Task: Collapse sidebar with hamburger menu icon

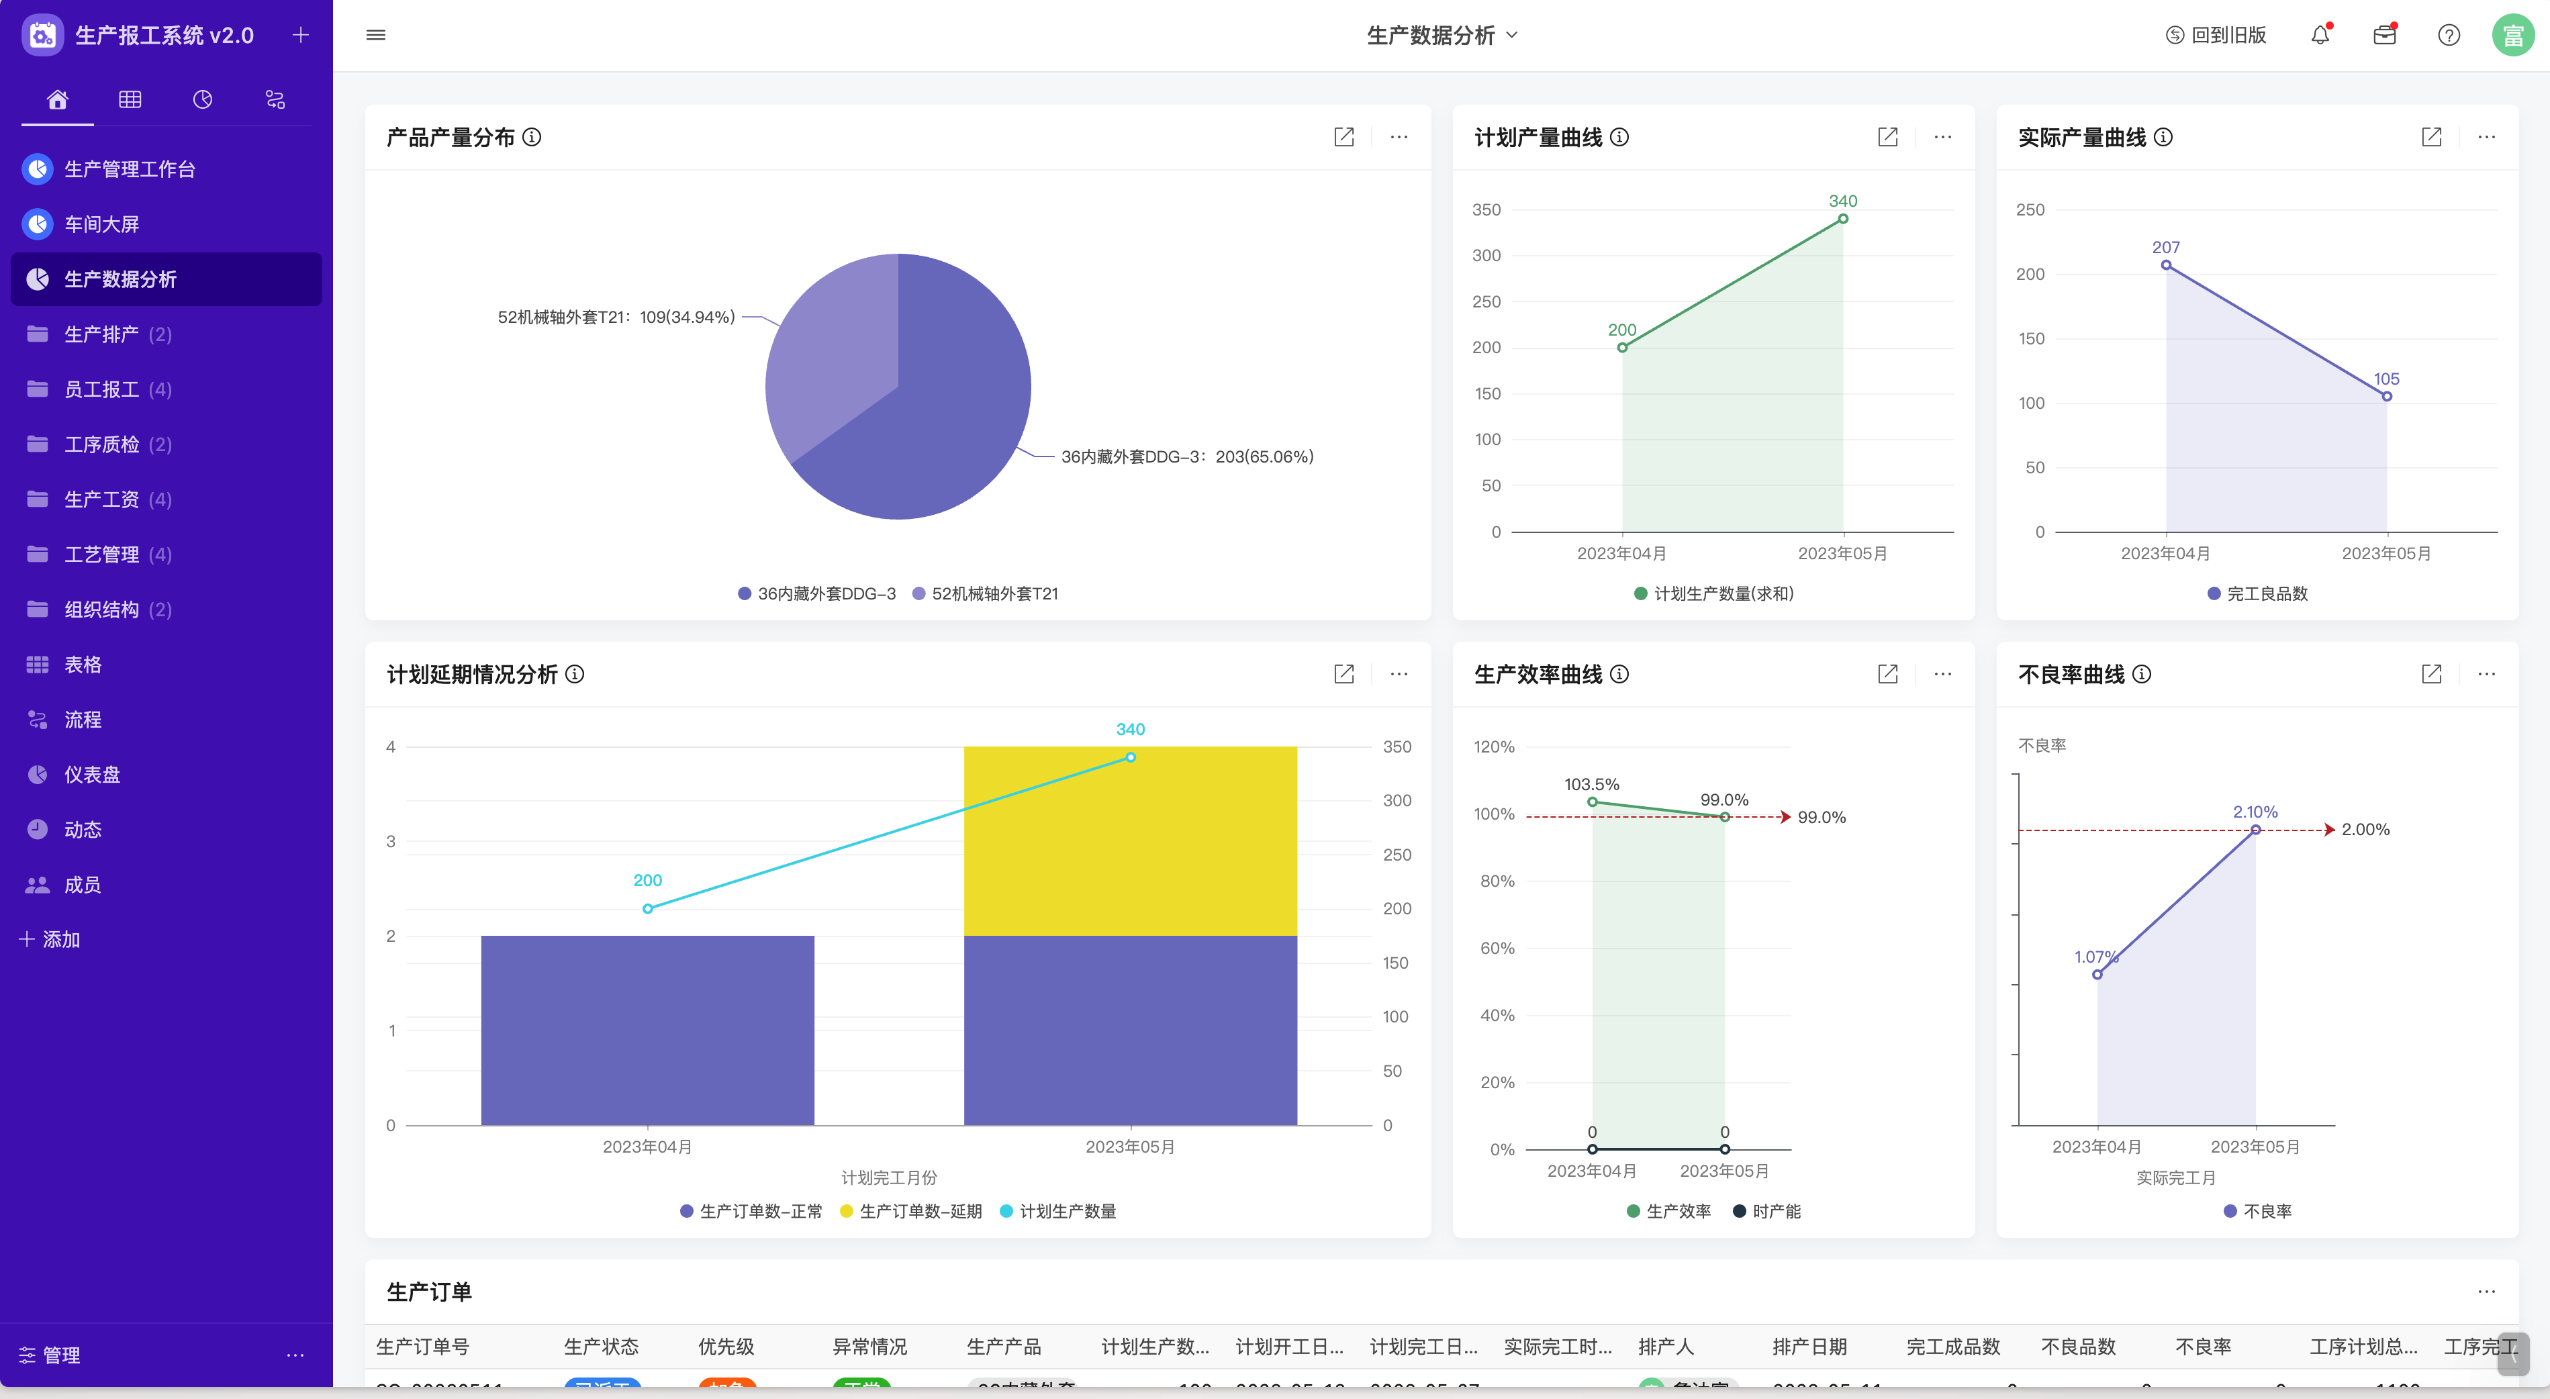Action: [x=376, y=36]
